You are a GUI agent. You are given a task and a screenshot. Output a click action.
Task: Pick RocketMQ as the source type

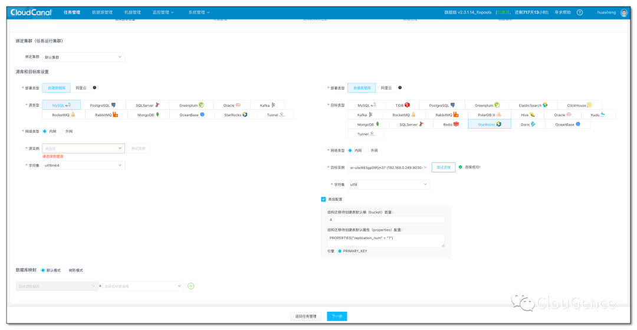[x=64, y=115]
